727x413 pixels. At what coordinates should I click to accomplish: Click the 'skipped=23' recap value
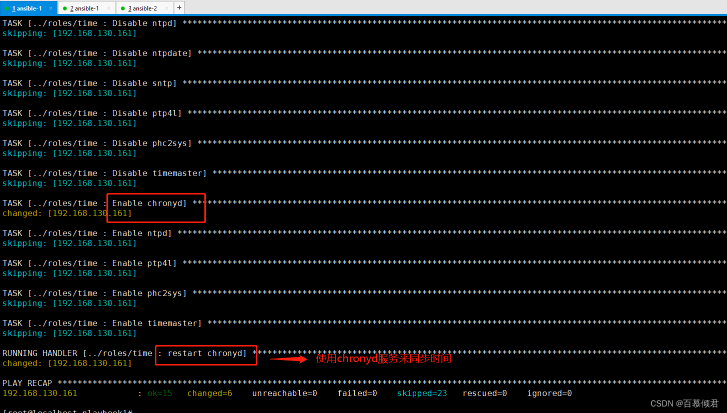[x=422, y=393]
